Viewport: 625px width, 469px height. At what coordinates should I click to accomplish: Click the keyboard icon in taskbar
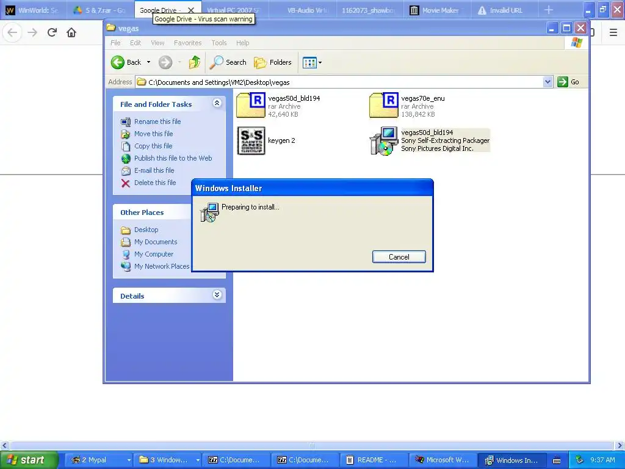(557, 460)
